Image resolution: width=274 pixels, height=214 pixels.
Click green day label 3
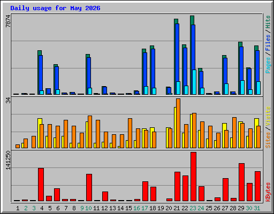tap(34, 208)
